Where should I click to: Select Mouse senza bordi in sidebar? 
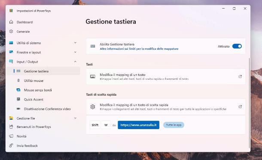38,90
